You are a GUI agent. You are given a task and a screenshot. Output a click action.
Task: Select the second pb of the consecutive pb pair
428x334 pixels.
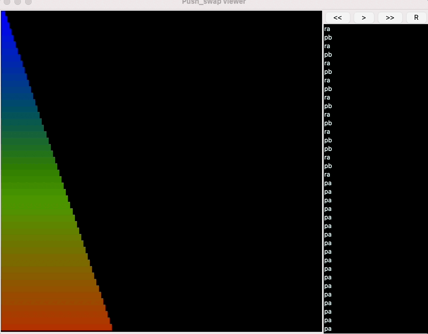click(328, 149)
